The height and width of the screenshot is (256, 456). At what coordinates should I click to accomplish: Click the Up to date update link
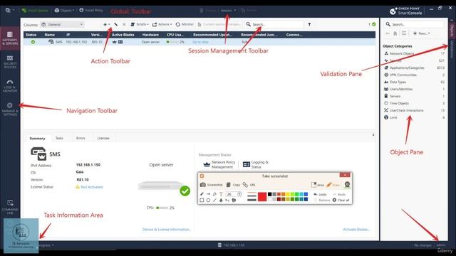(x=200, y=42)
